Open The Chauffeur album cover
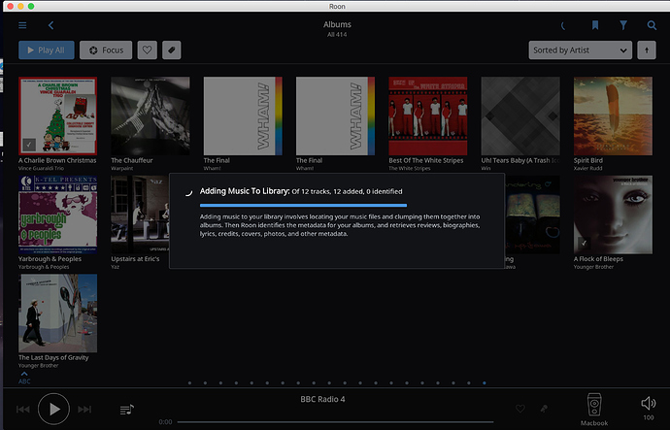Screen dimensions: 670x430 coord(151,116)
